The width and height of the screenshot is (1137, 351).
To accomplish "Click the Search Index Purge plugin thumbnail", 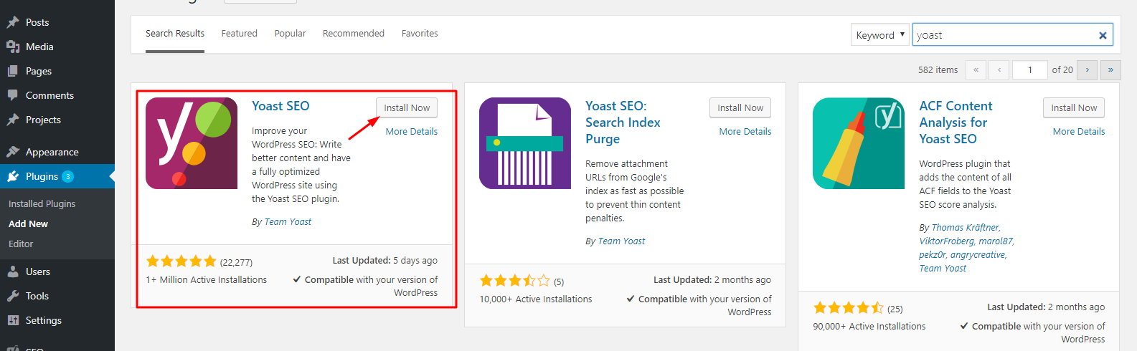I will pos(525,143).
